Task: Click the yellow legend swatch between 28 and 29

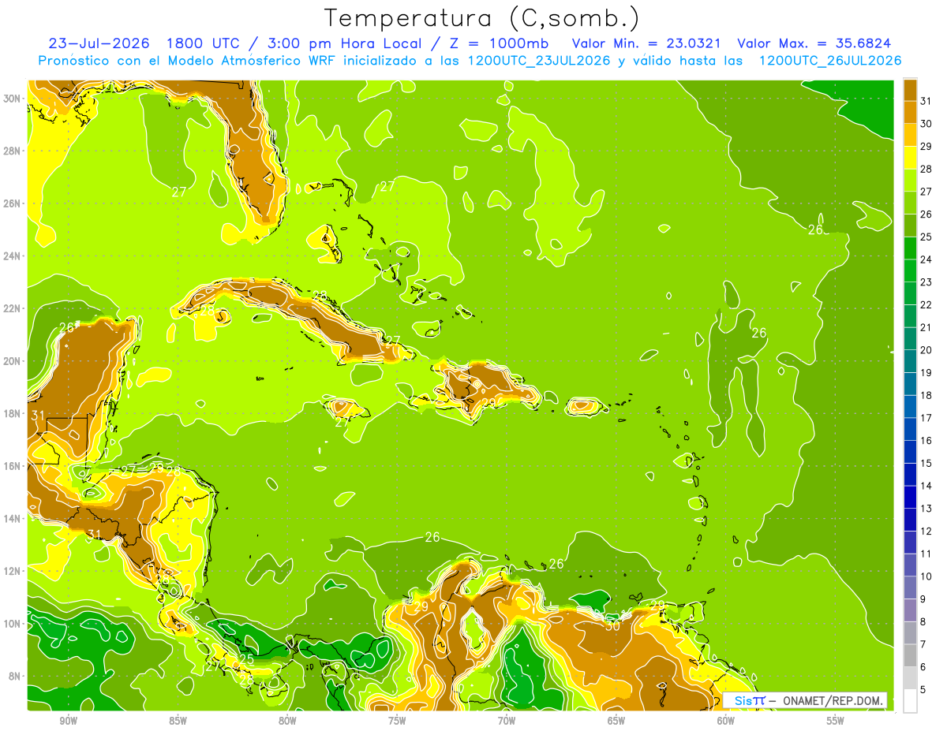Action: point(910,157)
